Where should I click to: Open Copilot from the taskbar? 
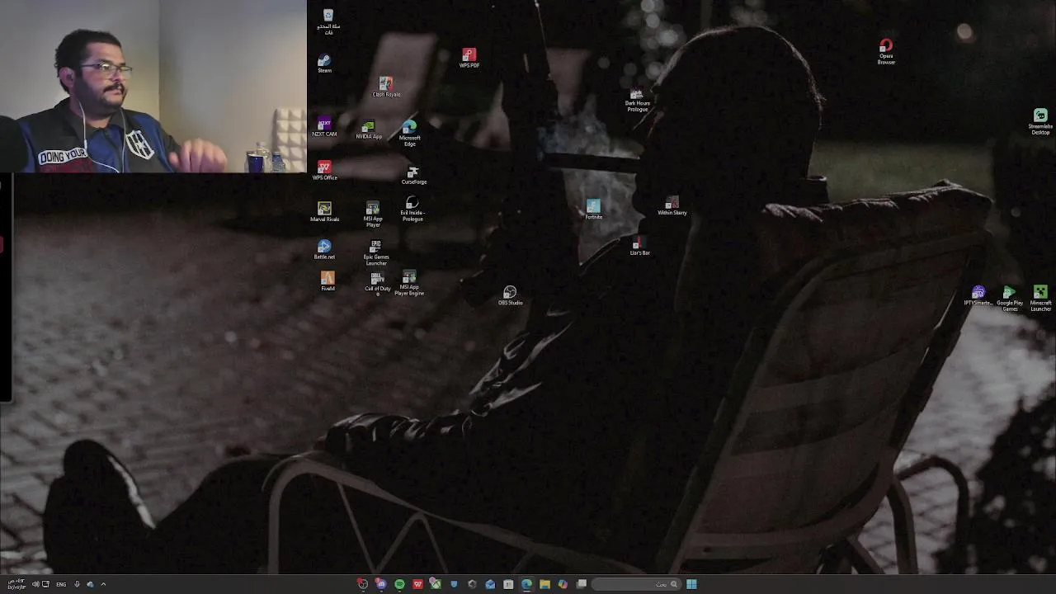(x=563, y=584)
